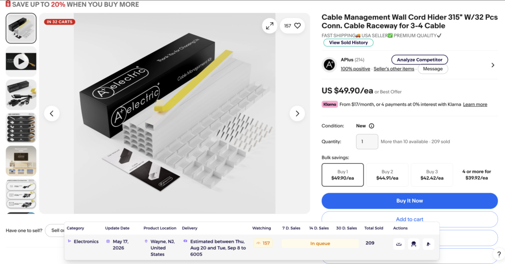
Task: Expand seller details chevron arrow
Action: click(x=493, y=65)
